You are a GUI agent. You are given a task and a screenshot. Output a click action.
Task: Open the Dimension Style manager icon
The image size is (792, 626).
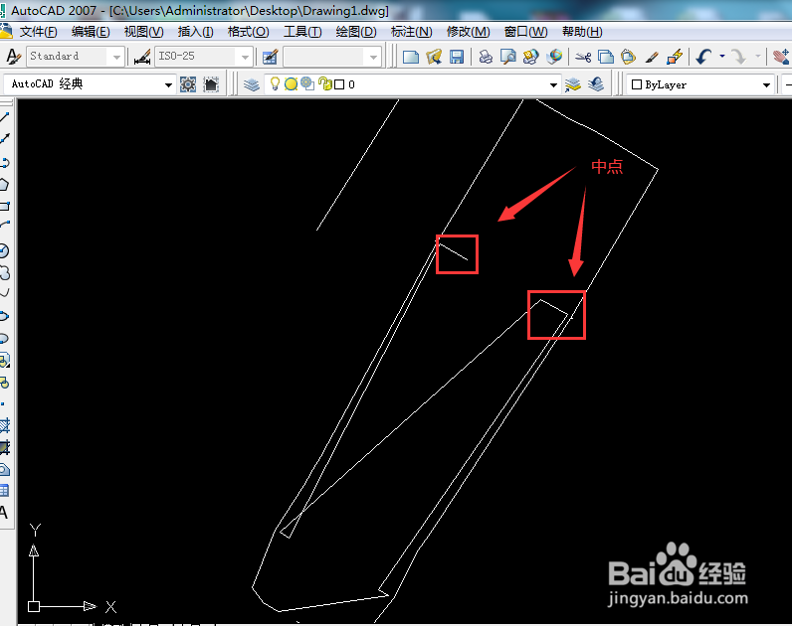tap(142, 57)
